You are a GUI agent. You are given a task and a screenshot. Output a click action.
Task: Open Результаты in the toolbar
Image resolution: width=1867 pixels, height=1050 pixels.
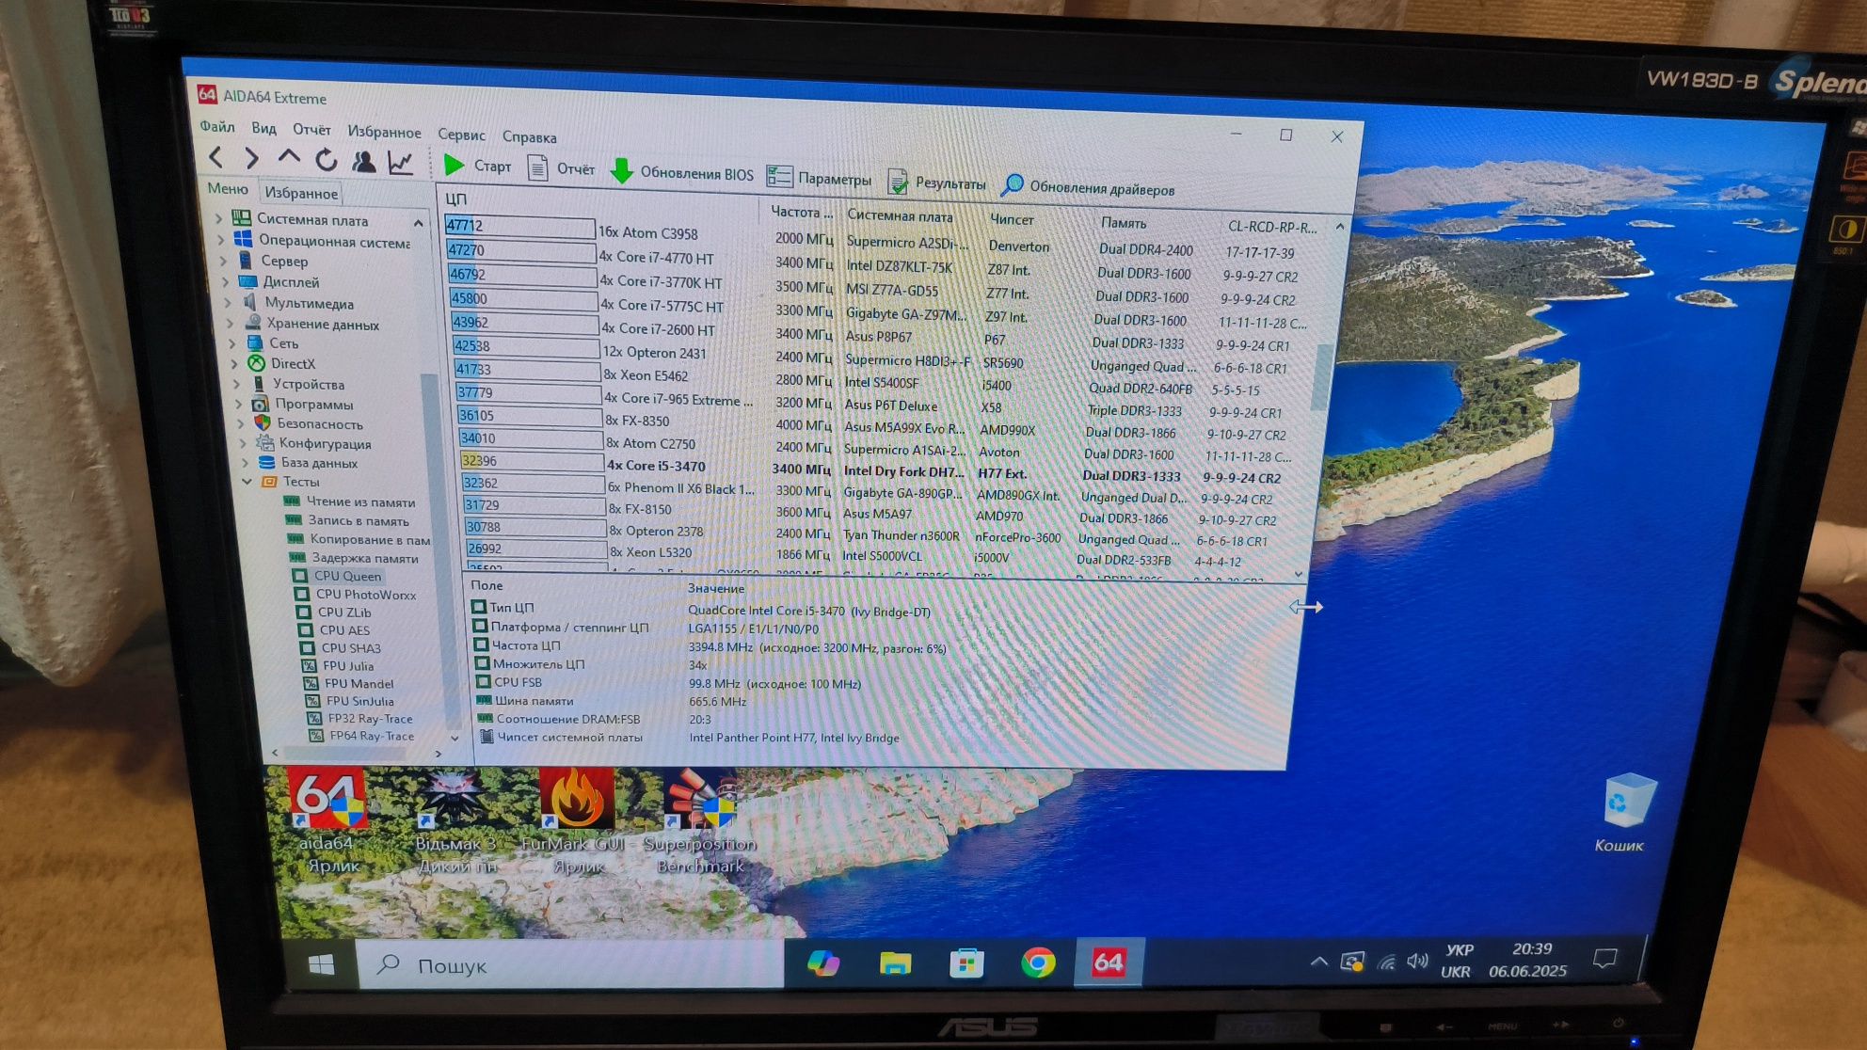pos(937,183)
